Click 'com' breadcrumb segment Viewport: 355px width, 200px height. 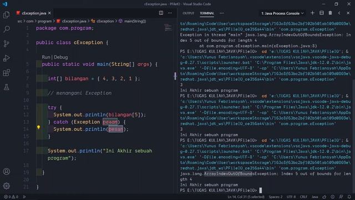(x=29, y=21)
